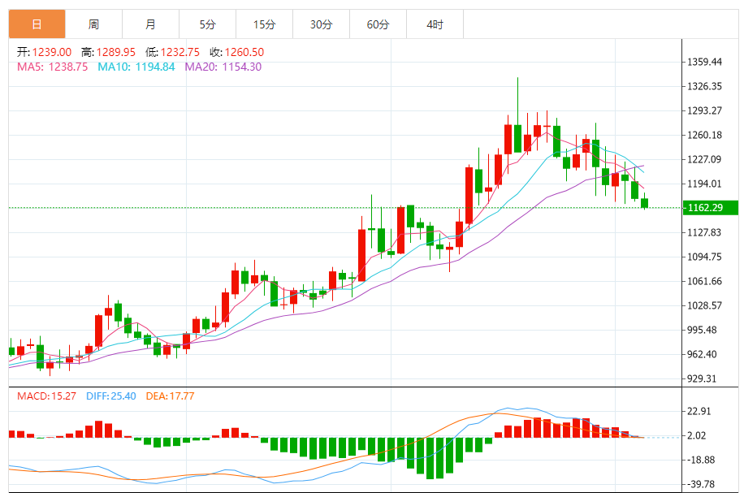Click the green 1162.29 current price tag
744x493 pixels.
(x=710, y=208)
